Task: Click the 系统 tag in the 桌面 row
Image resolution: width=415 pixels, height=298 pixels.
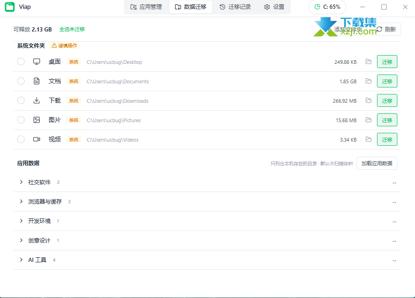Action: [74, 62]
